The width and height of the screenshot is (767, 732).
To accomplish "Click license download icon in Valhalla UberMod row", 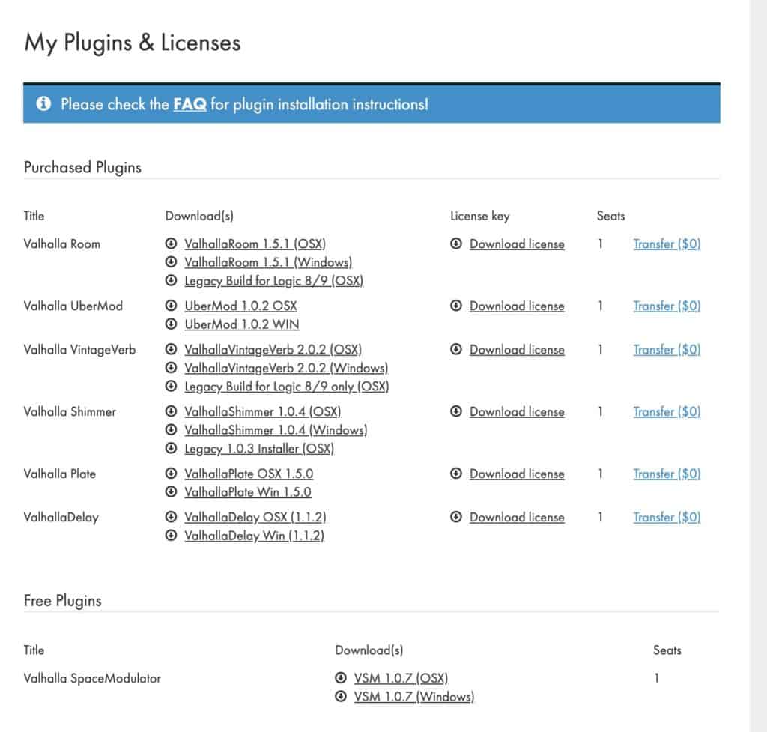I will click(456, 306).
